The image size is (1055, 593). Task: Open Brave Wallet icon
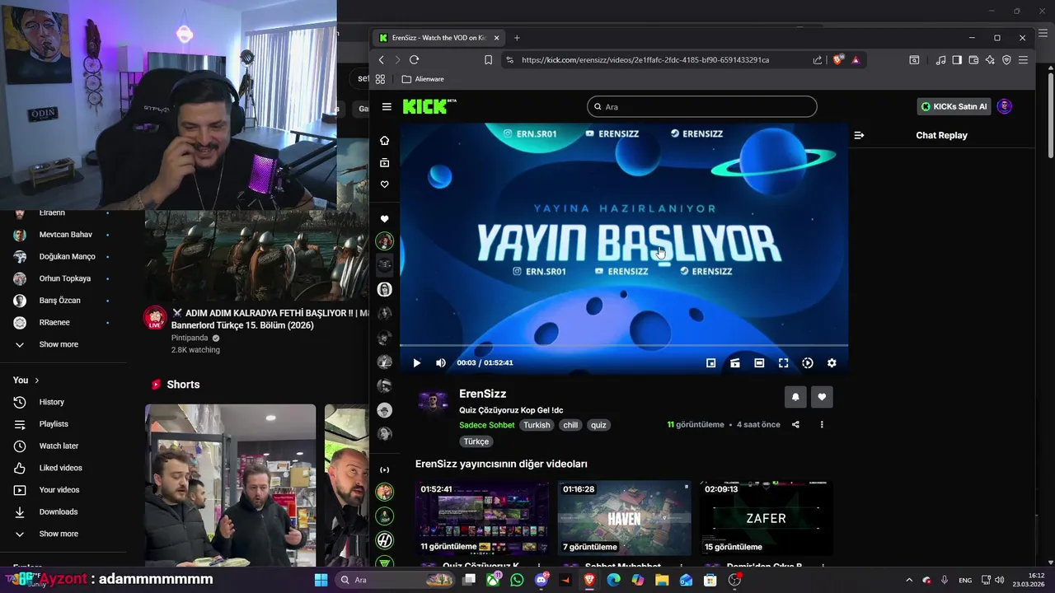973,60
